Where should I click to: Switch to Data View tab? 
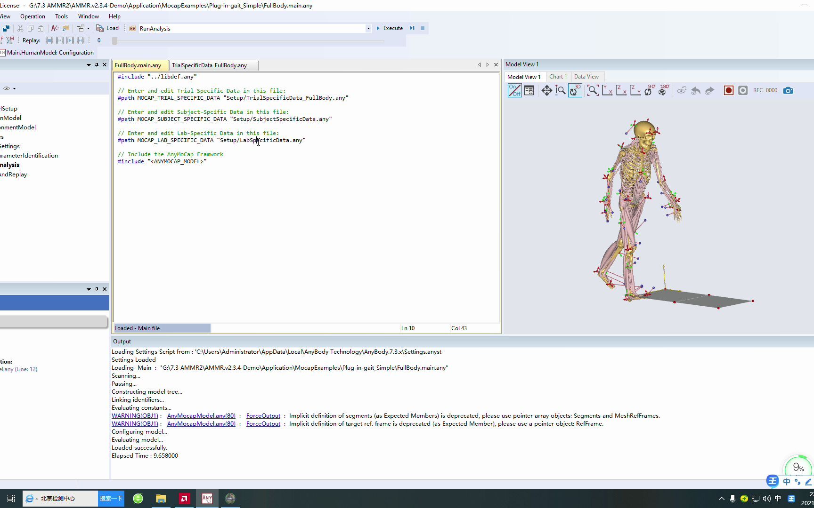click(x=586, y=77)
